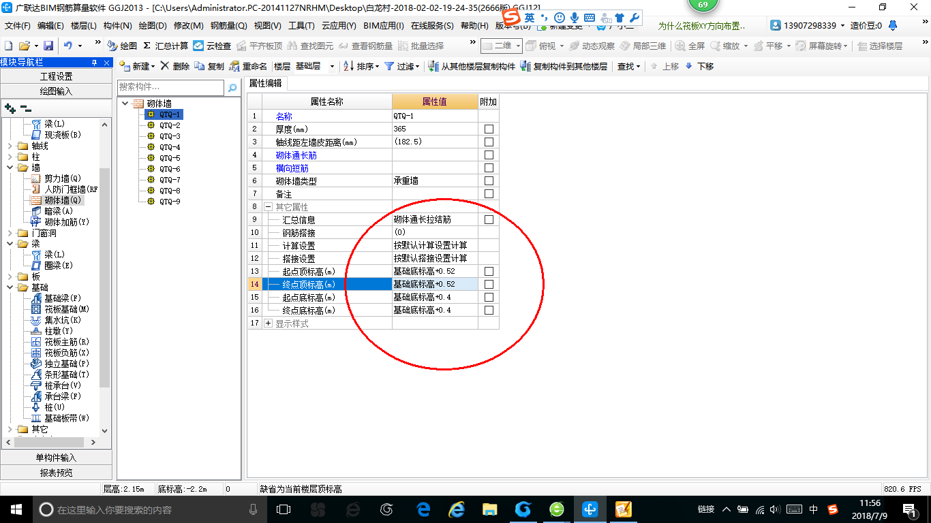Open the 文件(F) menu
The height and width of the screenshot is (523, 931).
[18, 26]
